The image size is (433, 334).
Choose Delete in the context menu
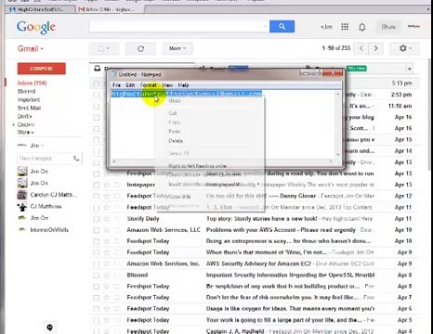tap(176, 141)
